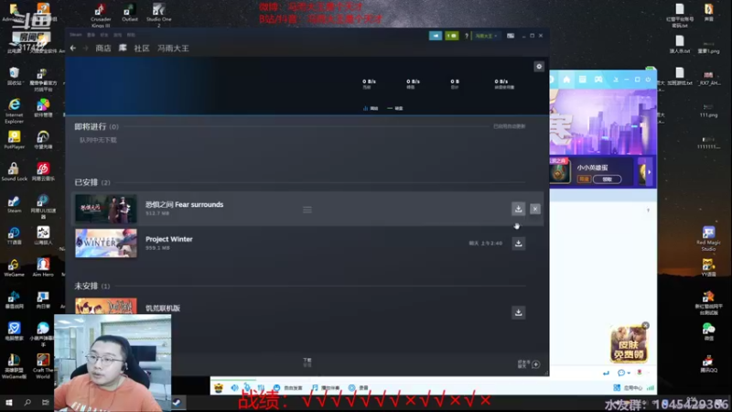Open the 社区 community tab

coord(142,49)
